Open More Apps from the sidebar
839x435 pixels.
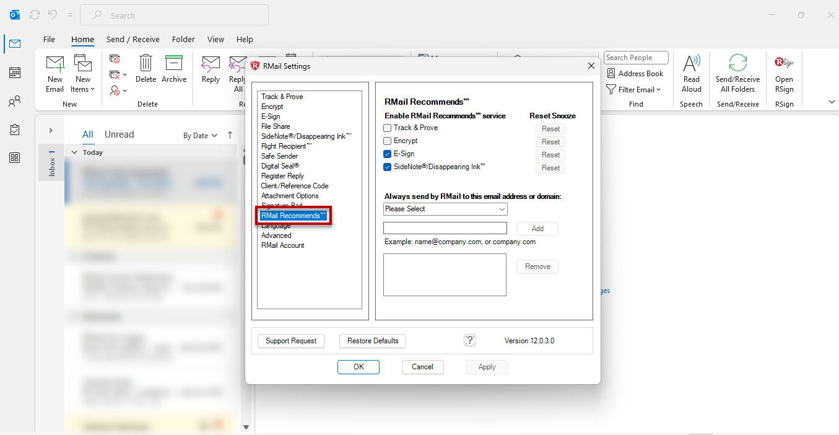15,158
